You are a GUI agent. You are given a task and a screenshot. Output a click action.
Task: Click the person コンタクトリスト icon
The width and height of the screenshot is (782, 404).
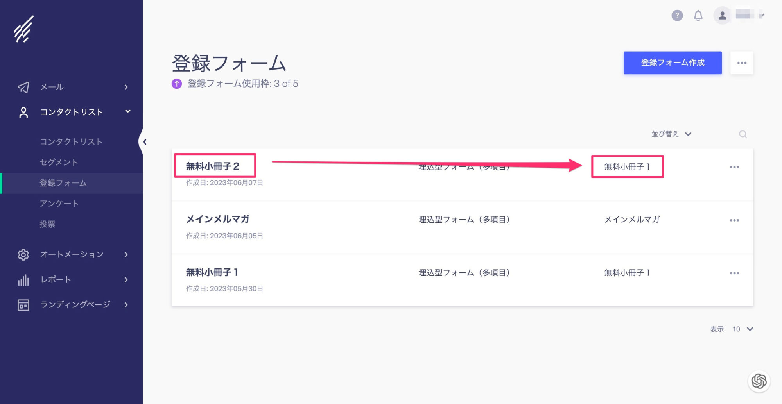tap(23, 113)
